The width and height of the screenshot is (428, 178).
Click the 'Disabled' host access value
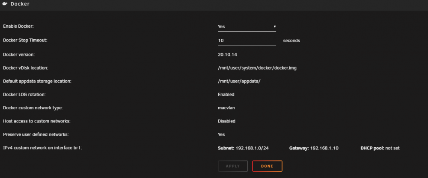tap(226, 121)
